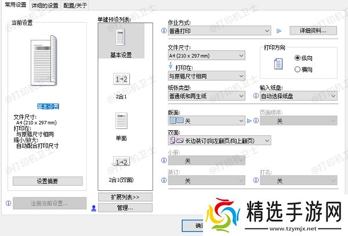Open the 打印在 dropdown showing 与原稿尺寸相同

click(206, 76)
